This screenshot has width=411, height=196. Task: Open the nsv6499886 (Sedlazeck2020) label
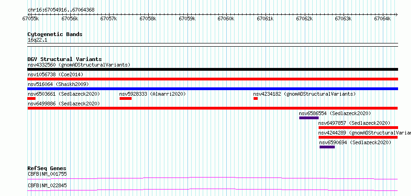[x=64, y=104]
